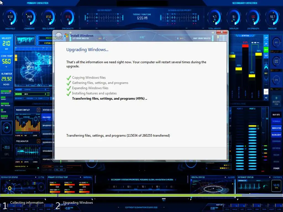Screen dimensions: 283x212
Task: Close the Install Windows dialog
Action: tap(222, 32)
